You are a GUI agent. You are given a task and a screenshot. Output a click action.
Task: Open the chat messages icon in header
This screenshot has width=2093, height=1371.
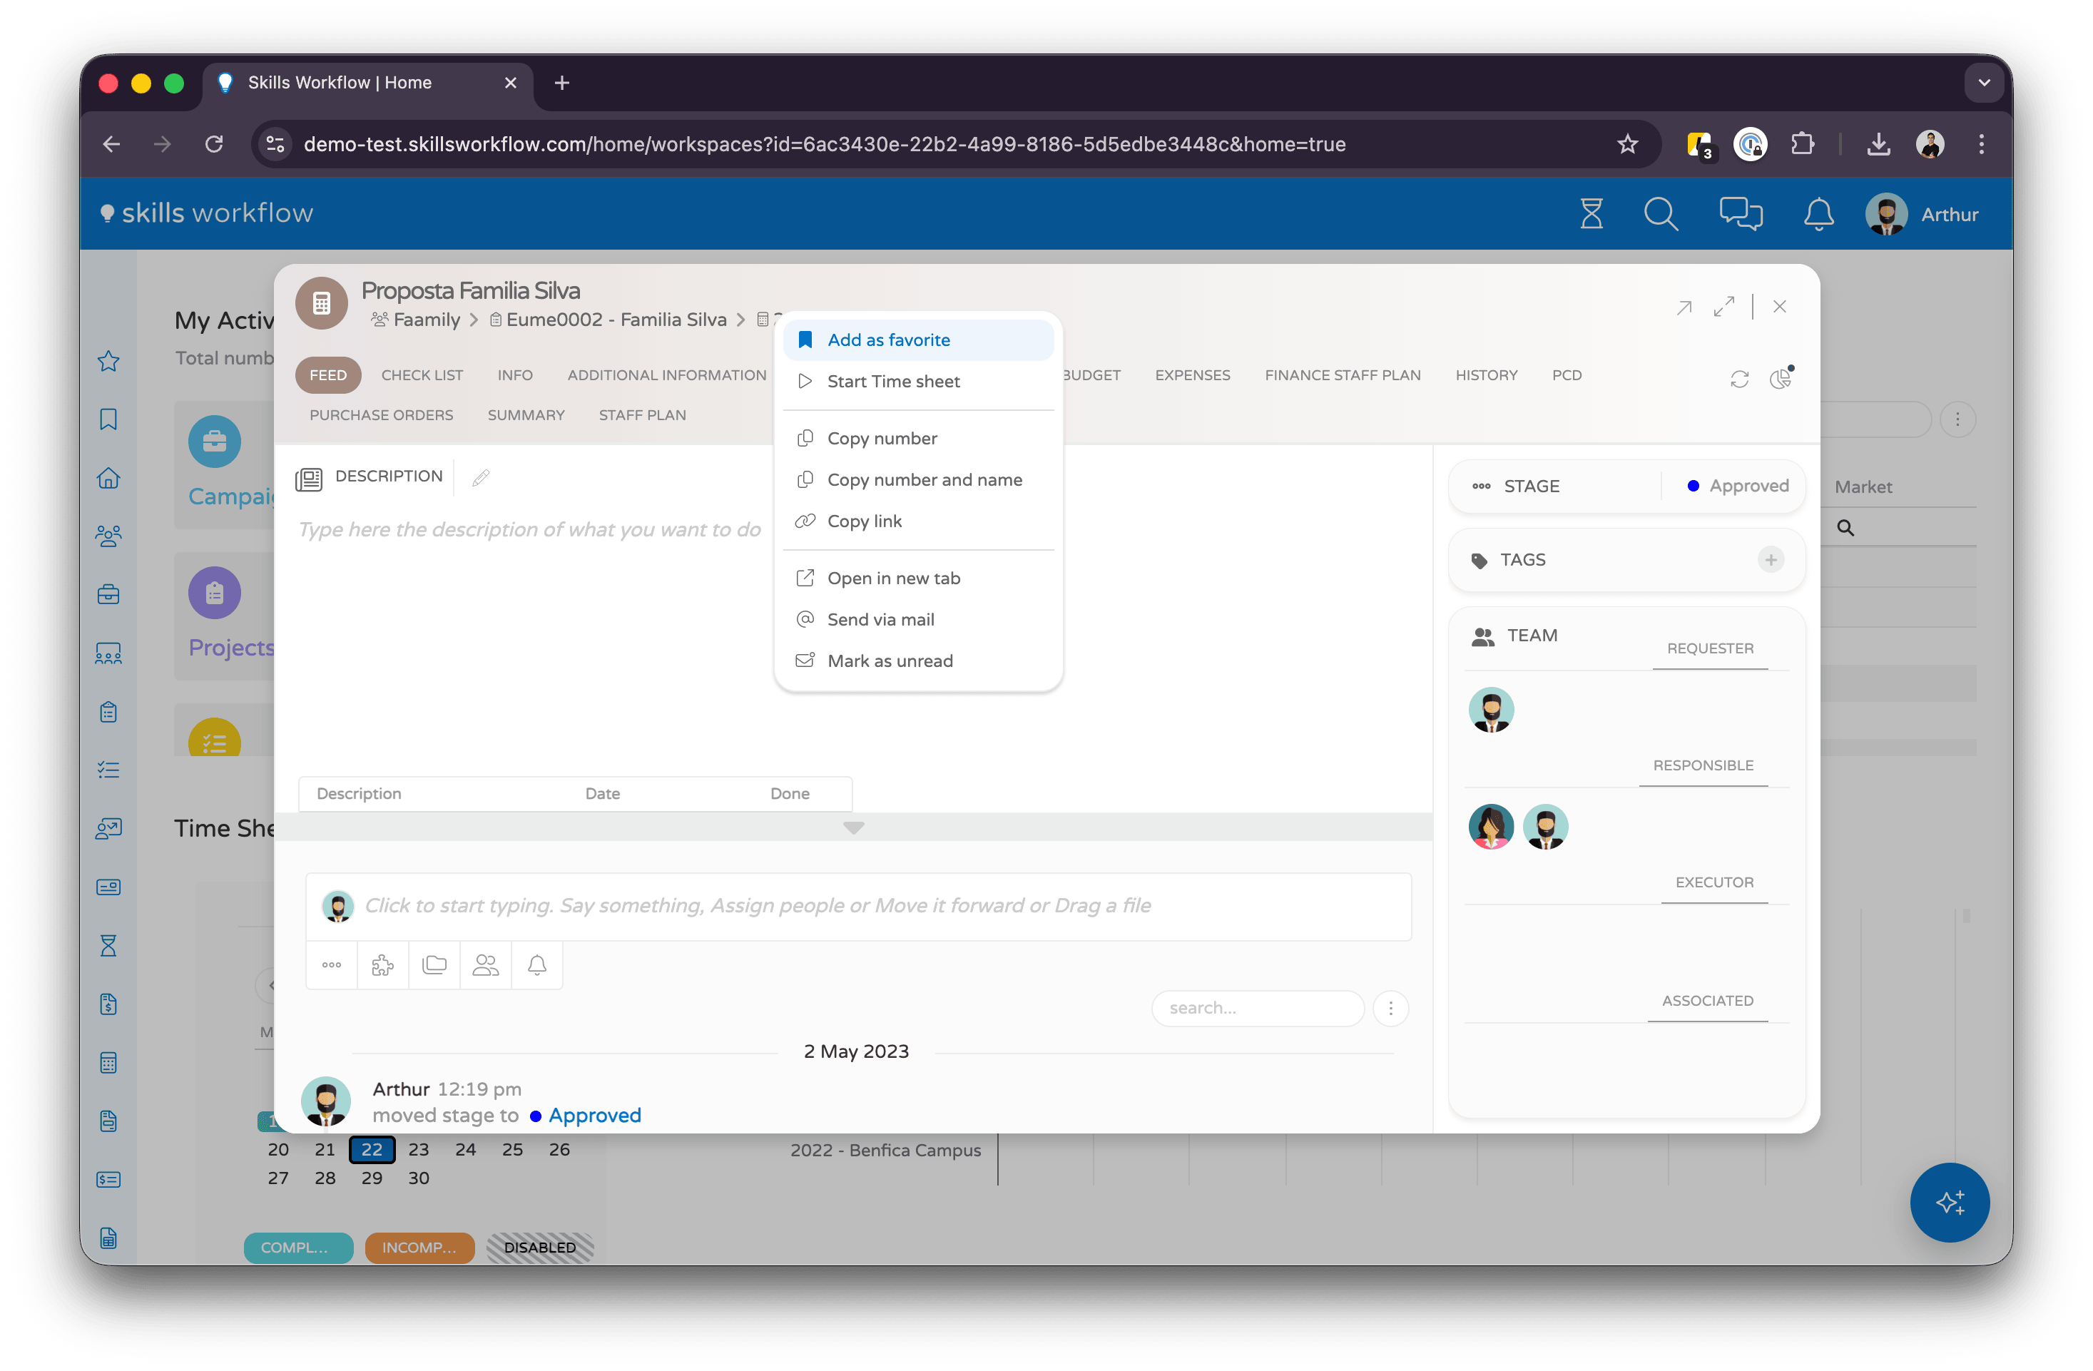tap(1741, 214)
